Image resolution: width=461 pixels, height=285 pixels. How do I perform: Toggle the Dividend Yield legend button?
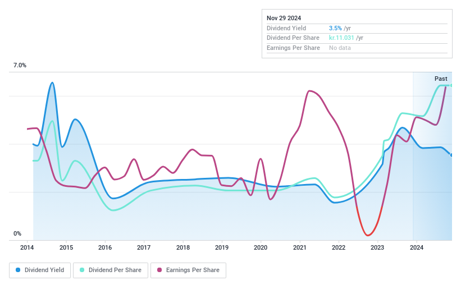coord(40,270)
